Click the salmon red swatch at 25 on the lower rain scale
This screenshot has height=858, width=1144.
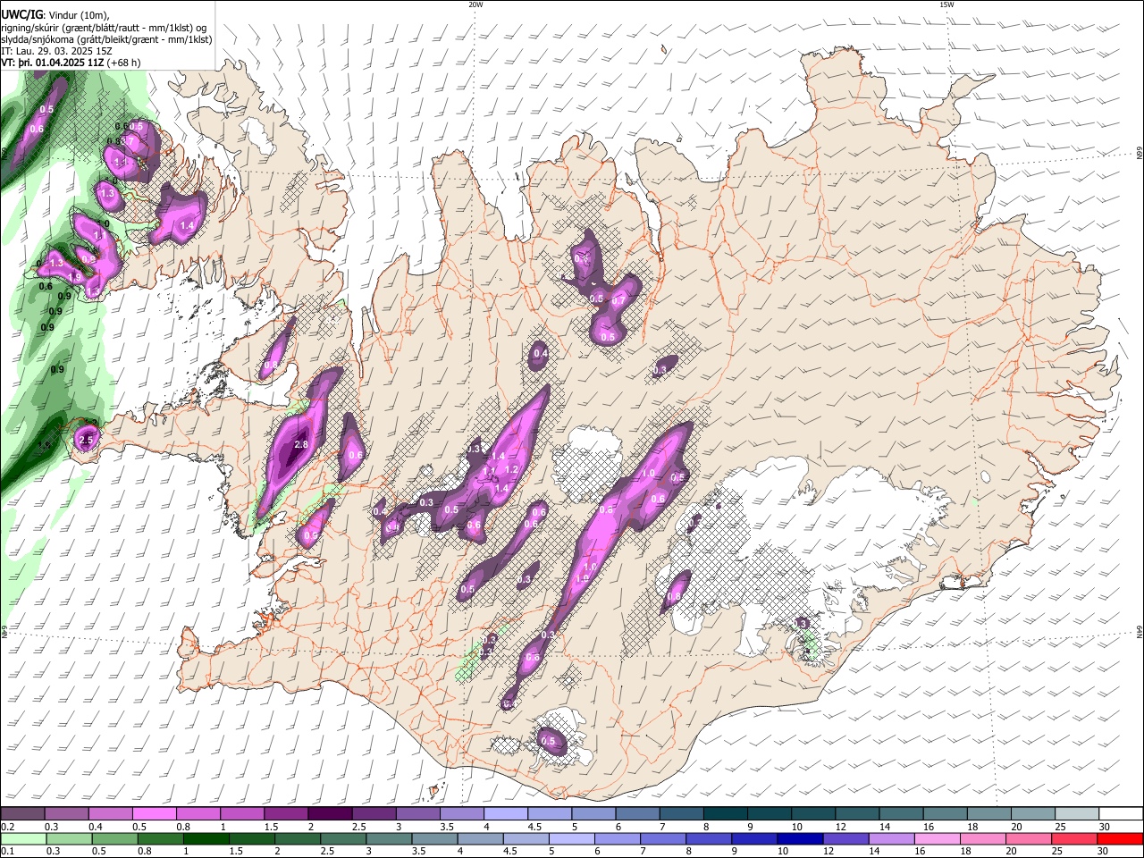[x=1075, y=838]
